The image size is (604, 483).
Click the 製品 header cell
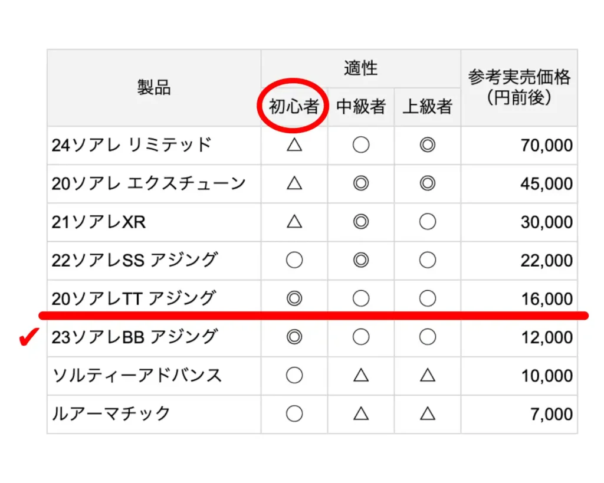(x=154, y=88)
